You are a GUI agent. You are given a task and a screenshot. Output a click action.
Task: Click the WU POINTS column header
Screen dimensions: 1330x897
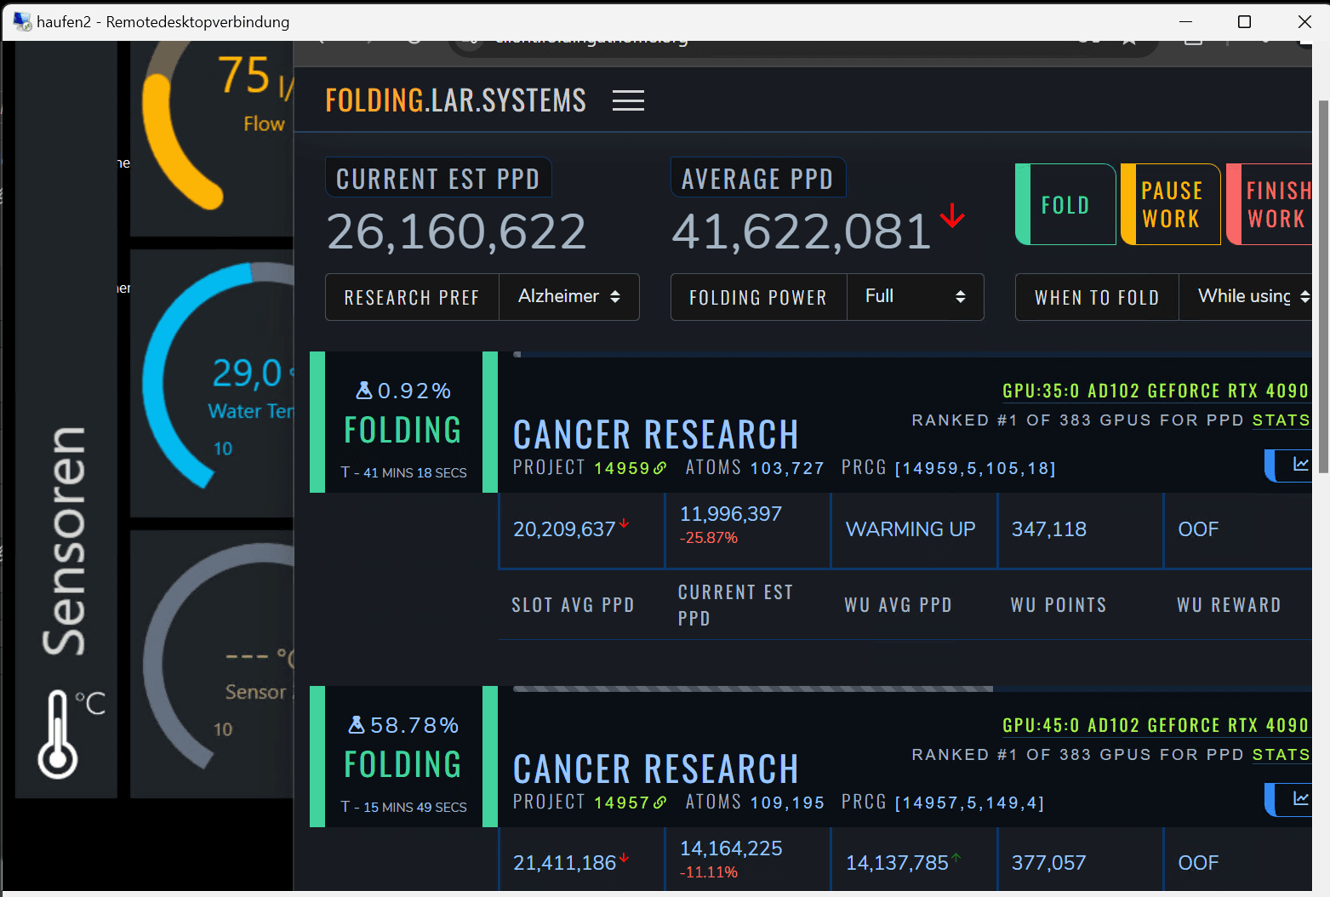pyautogui.click(x=1059, y=605)
